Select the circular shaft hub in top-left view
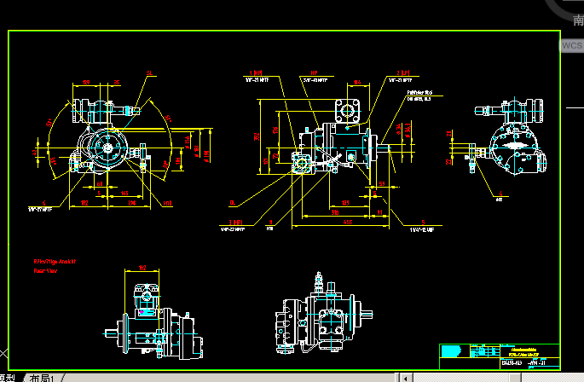 tap(108, 147)
